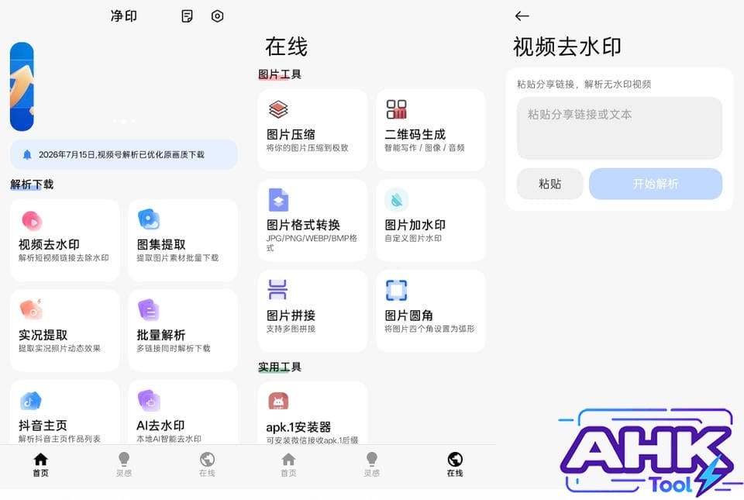Image resolution: width=744 pixels, height=500 pixels.
Task: Open the 2026年7月15日 notice banner
Action: pyautogui.click(x=123, y=154)
